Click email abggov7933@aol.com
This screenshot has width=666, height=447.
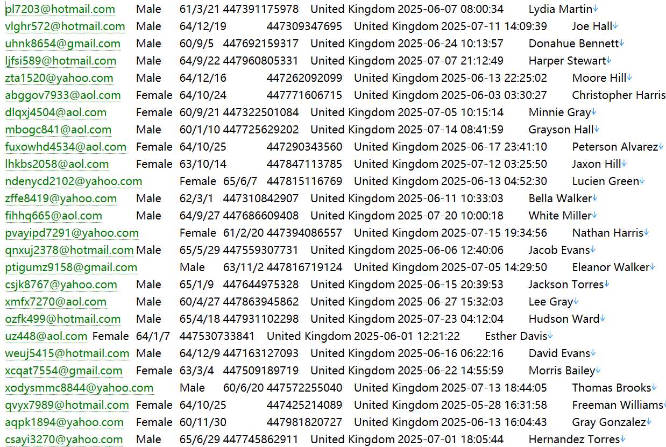click(x=63, y=95)
